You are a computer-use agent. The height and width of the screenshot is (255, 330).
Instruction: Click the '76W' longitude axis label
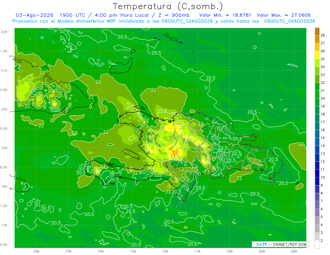tap(36, 251)
